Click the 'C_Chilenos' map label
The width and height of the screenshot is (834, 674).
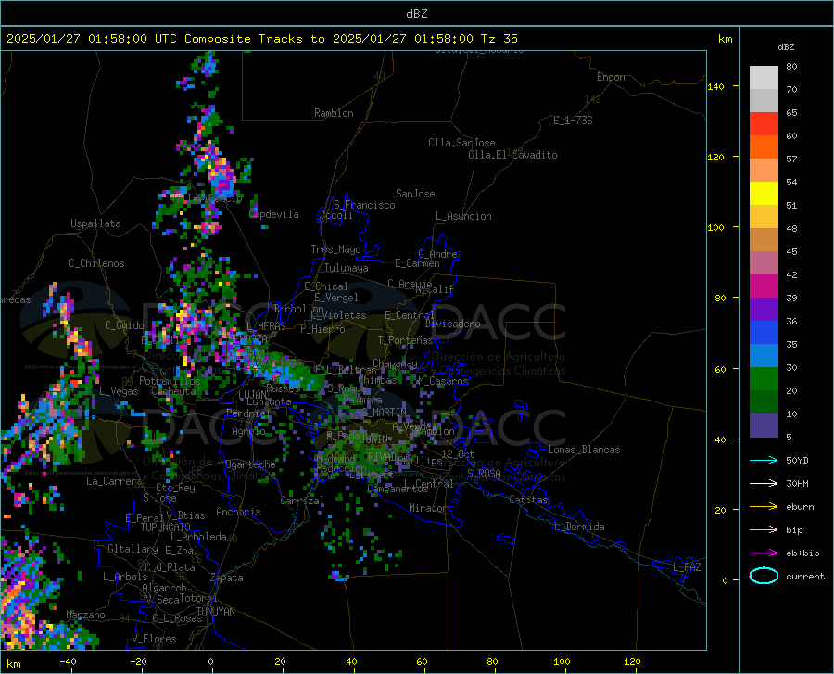96,263
